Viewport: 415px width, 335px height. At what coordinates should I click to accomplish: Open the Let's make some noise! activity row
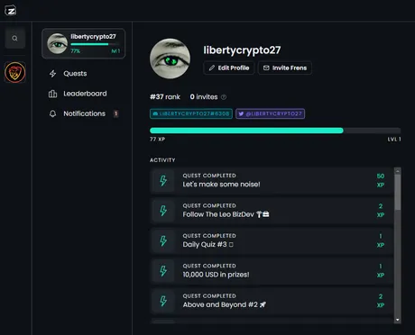(272, 181)
